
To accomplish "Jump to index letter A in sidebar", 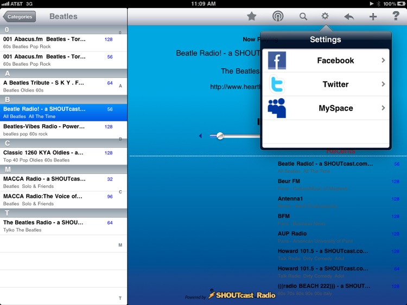I will click(x=120, y=86).
